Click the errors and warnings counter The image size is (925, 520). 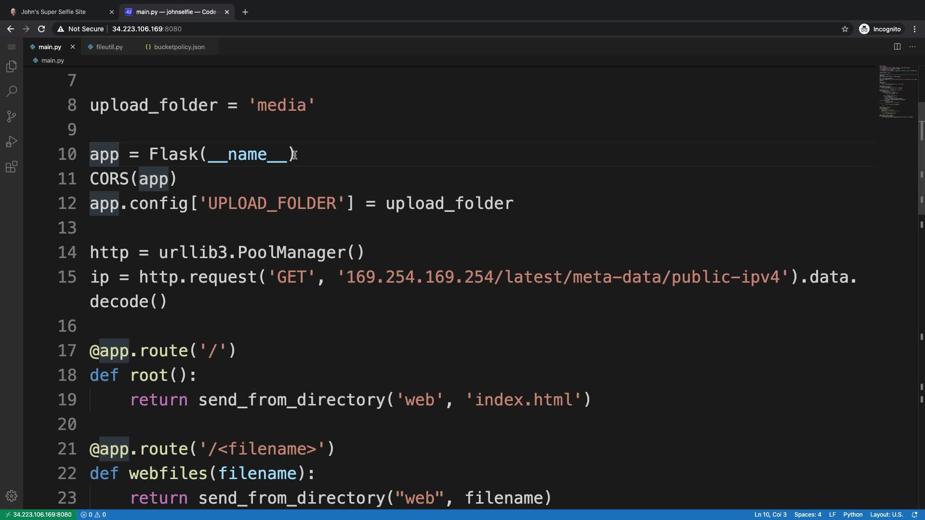tap(93, 515)
